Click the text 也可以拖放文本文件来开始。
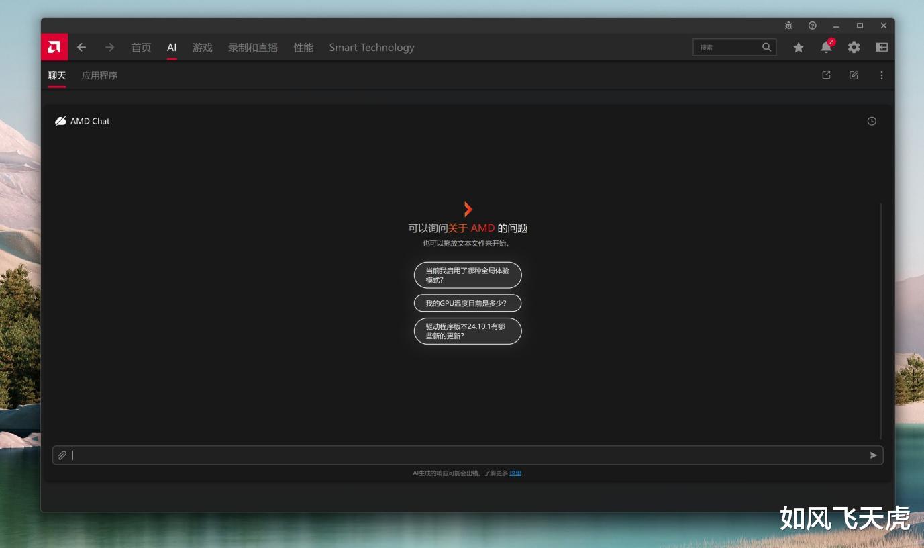 click(468, 244)
